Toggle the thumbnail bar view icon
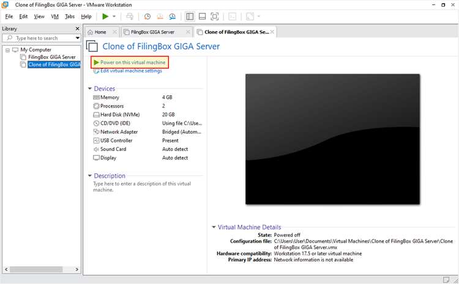 pyautogui.click(x=202, y=16)
